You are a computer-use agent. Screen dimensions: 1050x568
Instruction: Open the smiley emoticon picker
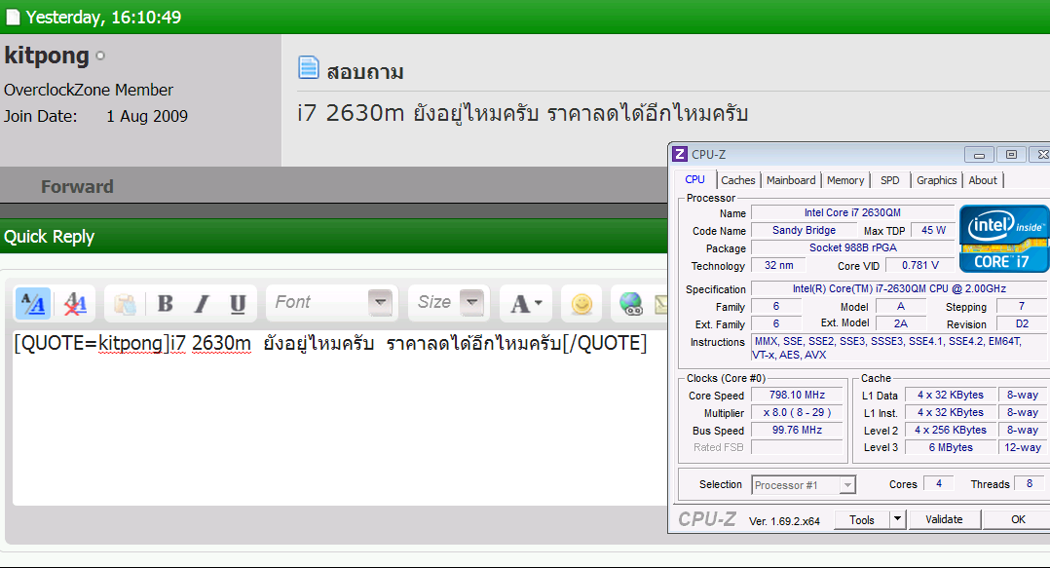581,304
